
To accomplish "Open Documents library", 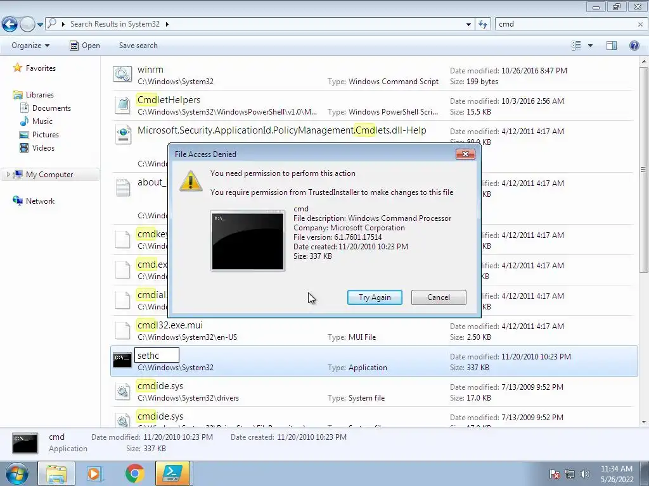I will pyautogui.click(x=51, y=108).
